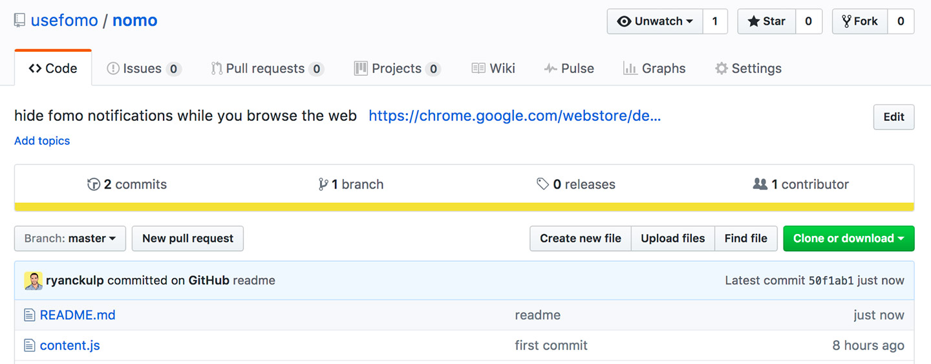This screenshot has height=364, width=931.
Task: Edit the repository description
Action: [x=894, y=117]
